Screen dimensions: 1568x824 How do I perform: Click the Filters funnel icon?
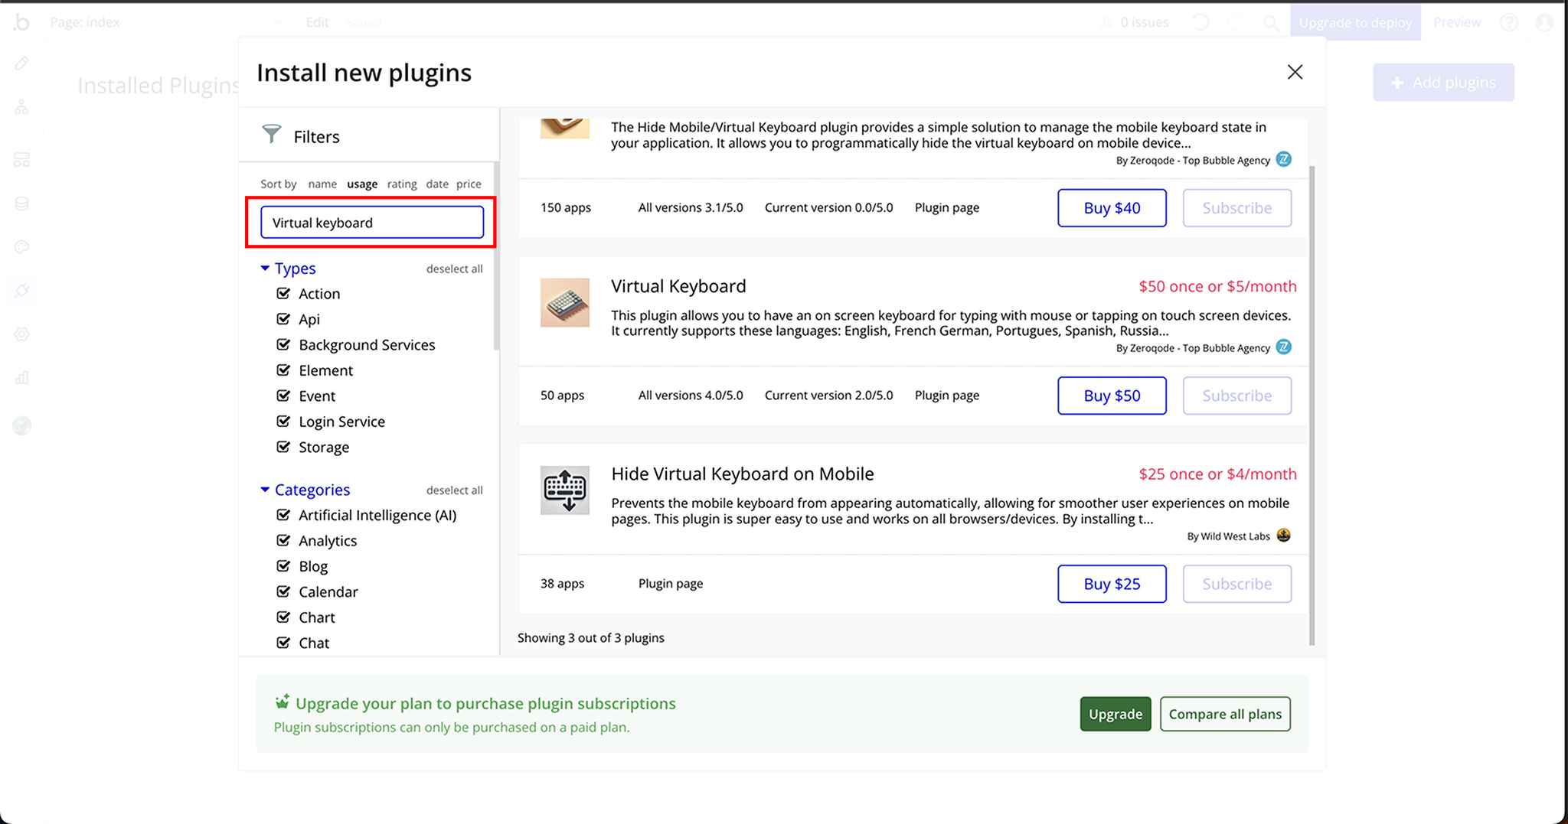point(272,134)
